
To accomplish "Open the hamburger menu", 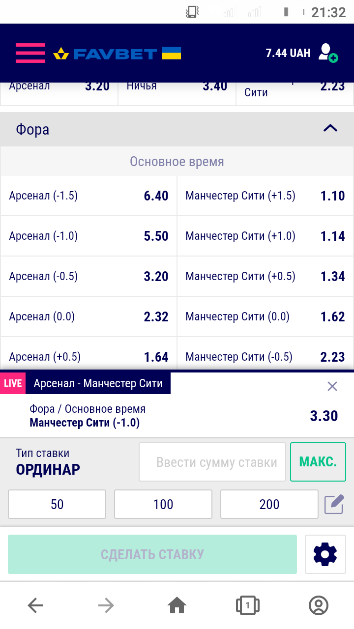I will [x=30, y=53].
